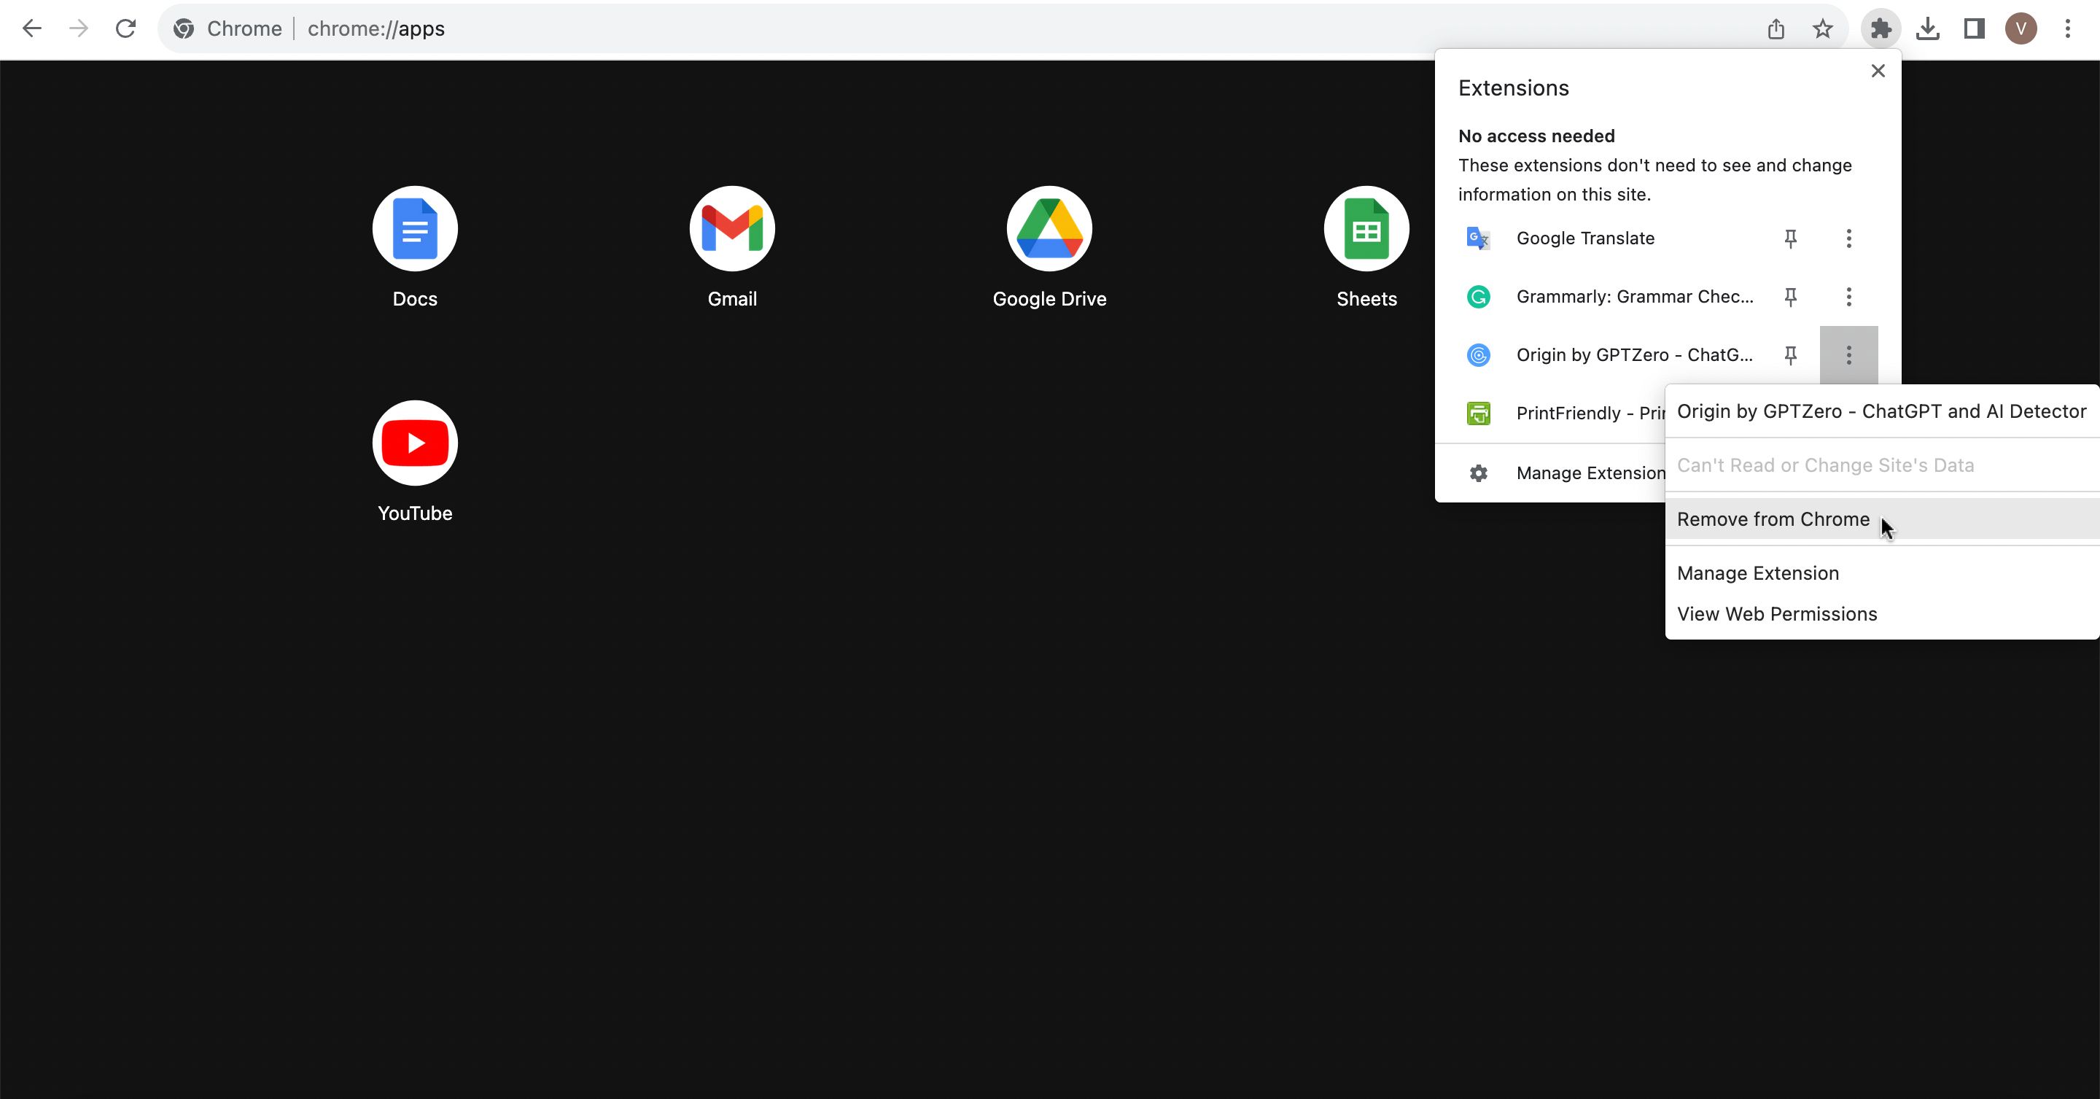The width and height of the screenshot is (2100, 1099).
Task: Open Chrome's main three-dot menu
Action: click(x=2068, y=28)
